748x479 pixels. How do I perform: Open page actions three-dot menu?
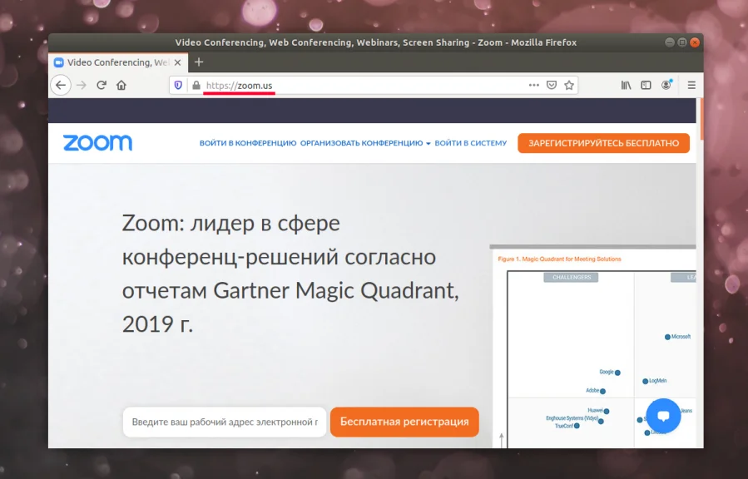pyautogui.click(x=534, y=86)
